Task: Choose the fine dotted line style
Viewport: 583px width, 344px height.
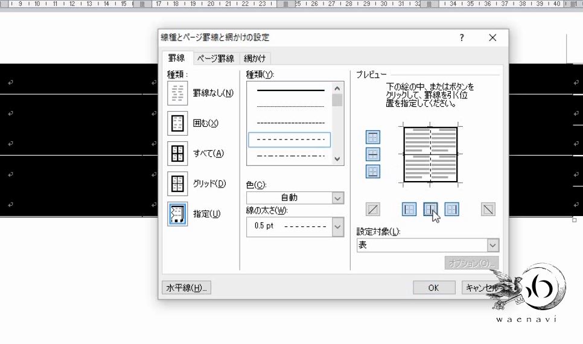Action: (x=290, y=106)
